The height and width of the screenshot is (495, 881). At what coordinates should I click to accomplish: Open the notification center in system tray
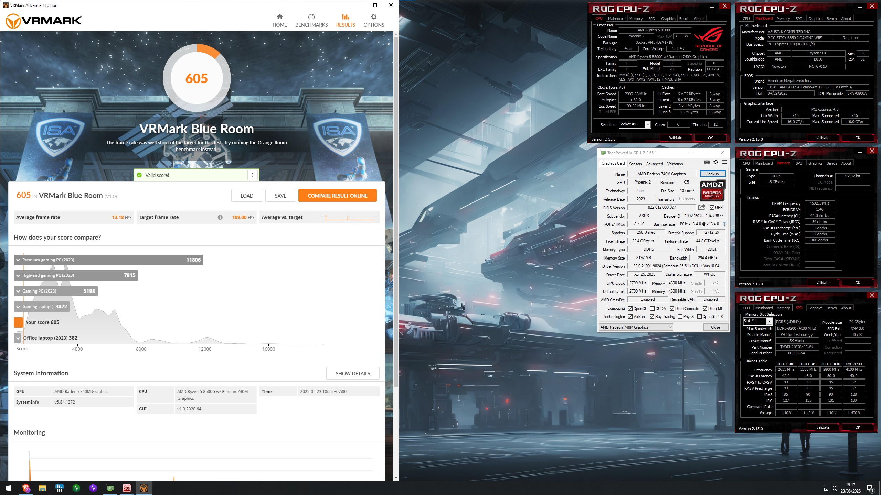pyautogui.click(x=870, y=488)
